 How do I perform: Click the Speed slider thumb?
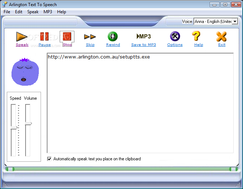[14, 128]
